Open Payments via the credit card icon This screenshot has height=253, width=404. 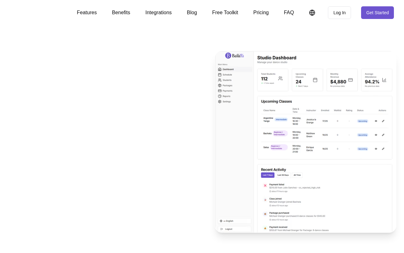click(220, 91)
